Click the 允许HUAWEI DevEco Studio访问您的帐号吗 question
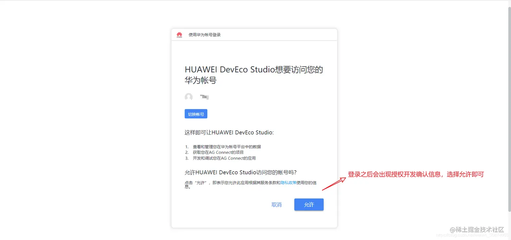Screen dimensions: 511x240 [241, 172]
